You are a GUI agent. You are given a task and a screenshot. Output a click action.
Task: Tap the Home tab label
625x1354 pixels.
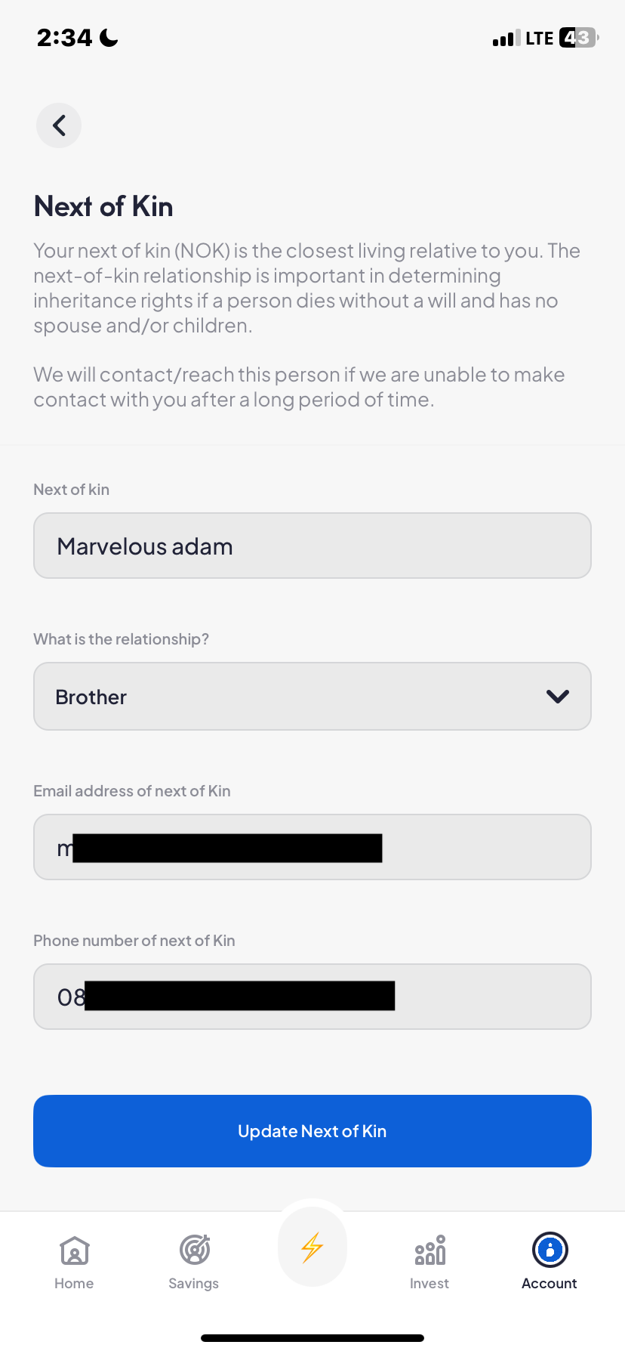coord(74,1284)
